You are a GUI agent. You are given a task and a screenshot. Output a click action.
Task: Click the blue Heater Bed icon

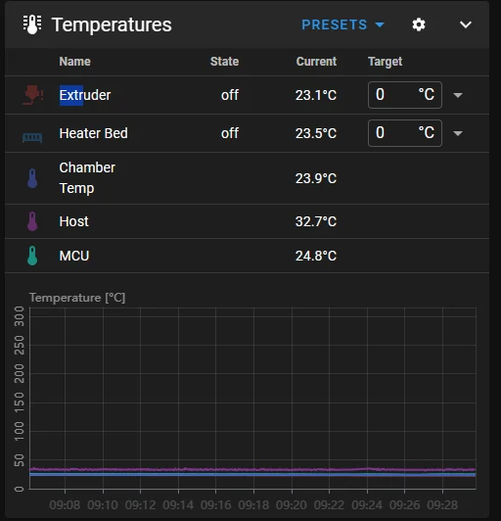32,137
